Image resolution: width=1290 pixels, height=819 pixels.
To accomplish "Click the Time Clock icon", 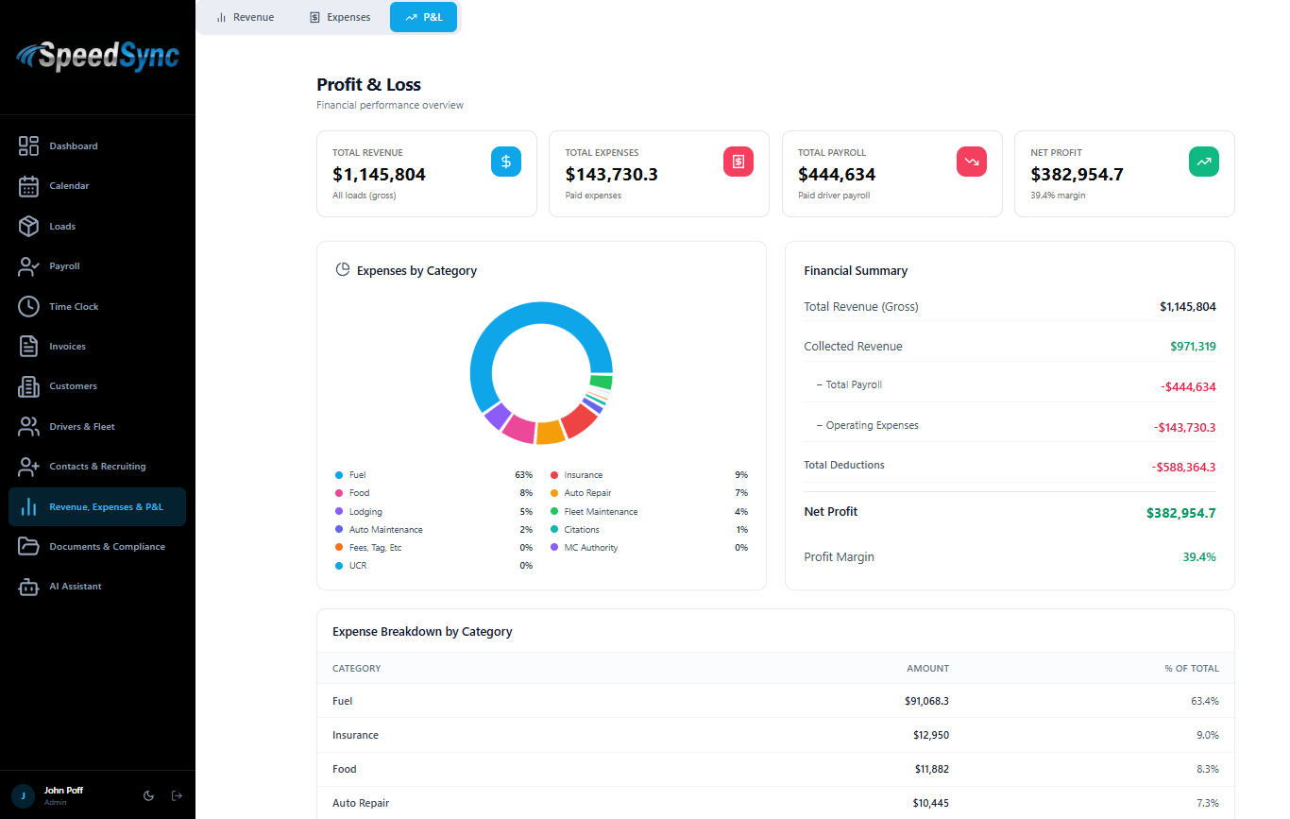I will coord(28,306).
